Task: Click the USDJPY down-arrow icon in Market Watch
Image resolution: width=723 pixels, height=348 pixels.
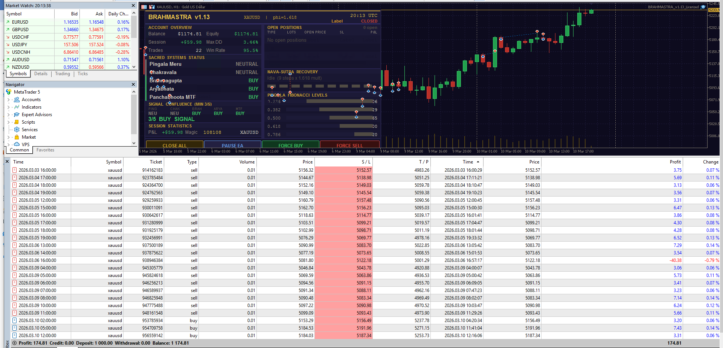Action: point(8,45)
